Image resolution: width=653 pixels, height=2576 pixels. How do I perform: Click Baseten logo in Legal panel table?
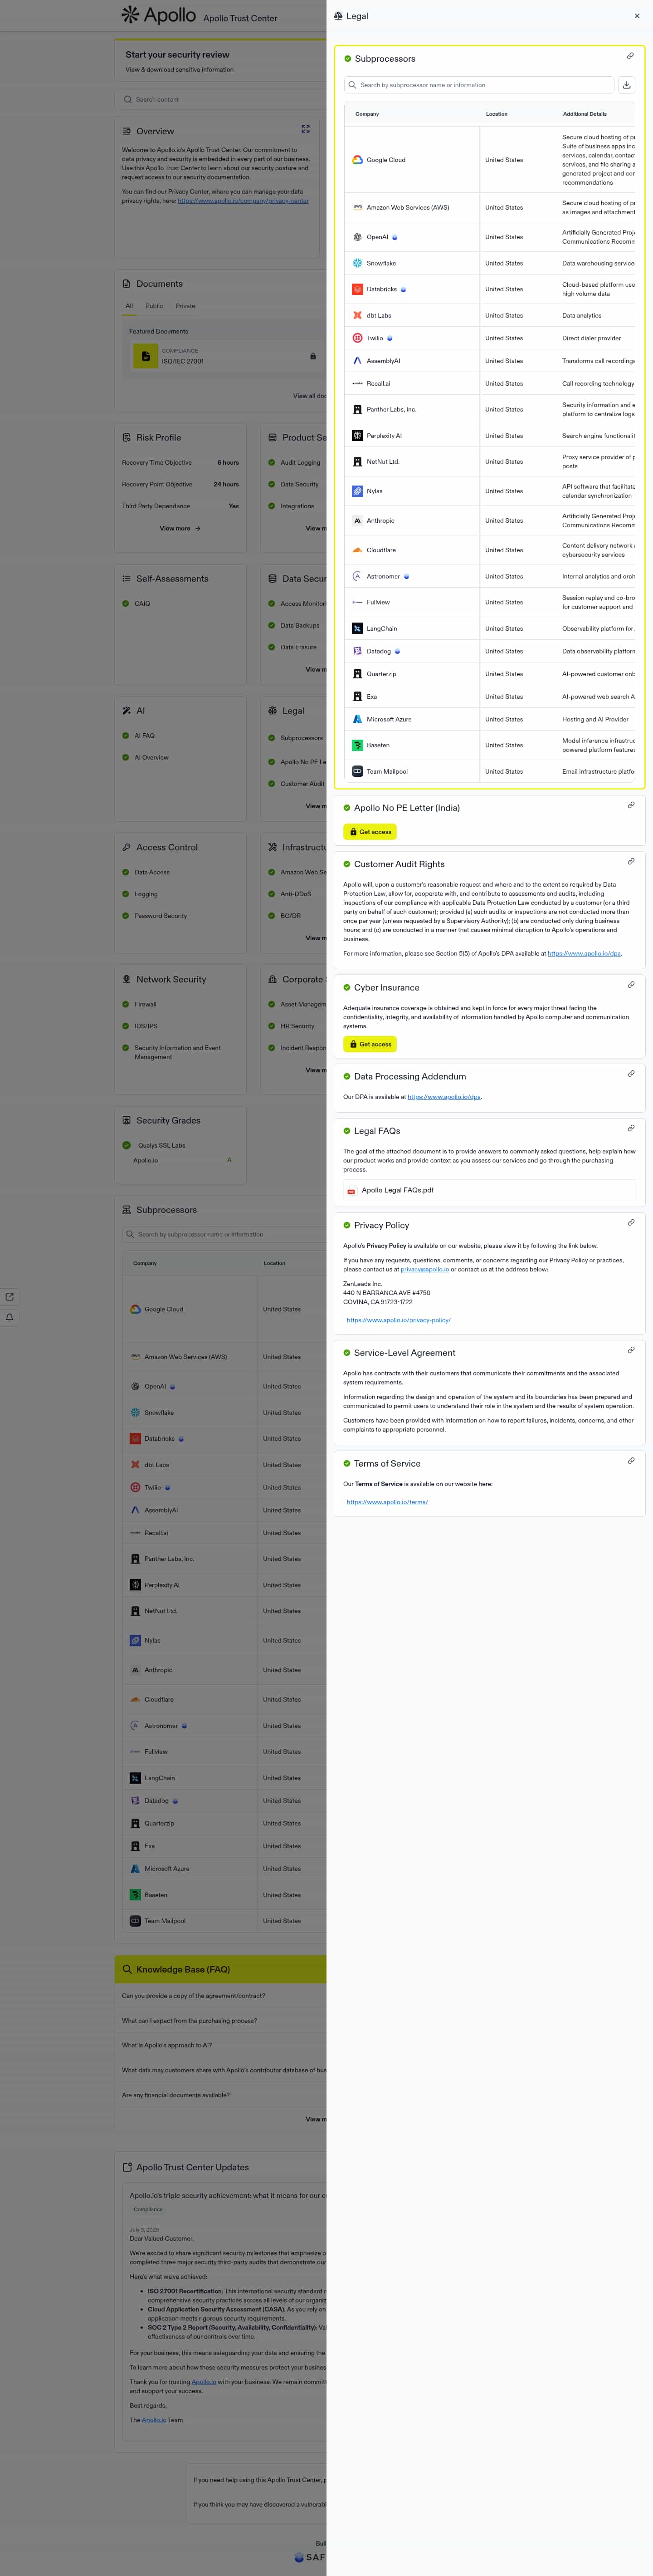click(357, 745)
